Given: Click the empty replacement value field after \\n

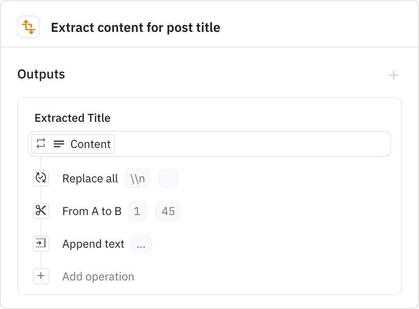Looking at the screenshot, I should pos(168,178).
